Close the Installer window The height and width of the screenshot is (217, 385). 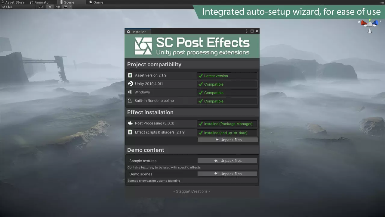257,31
